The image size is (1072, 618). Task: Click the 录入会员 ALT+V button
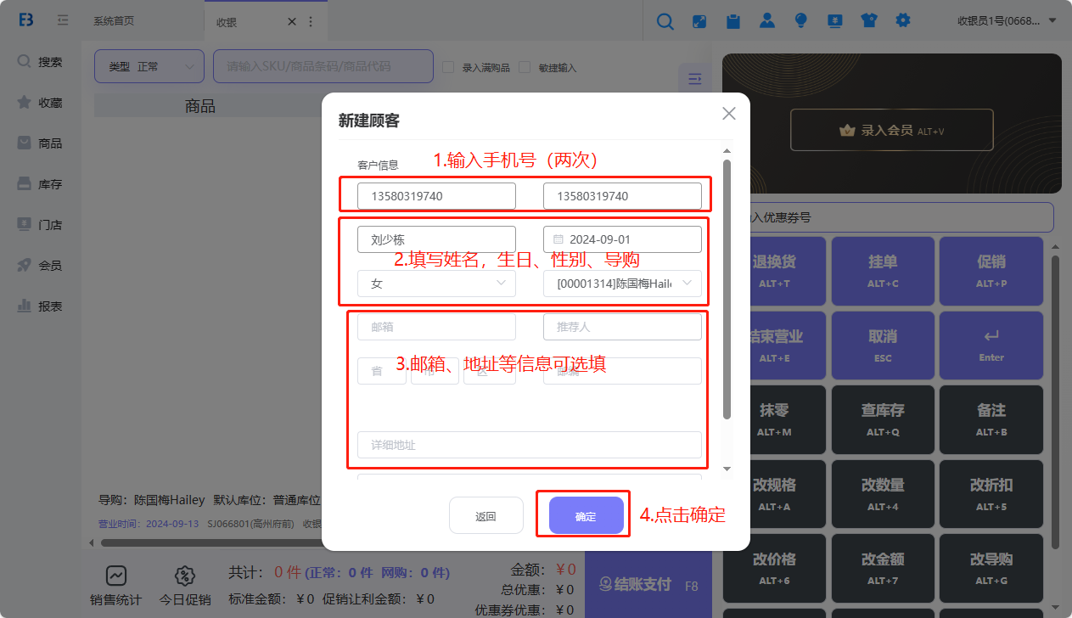[x=891, y=130]
